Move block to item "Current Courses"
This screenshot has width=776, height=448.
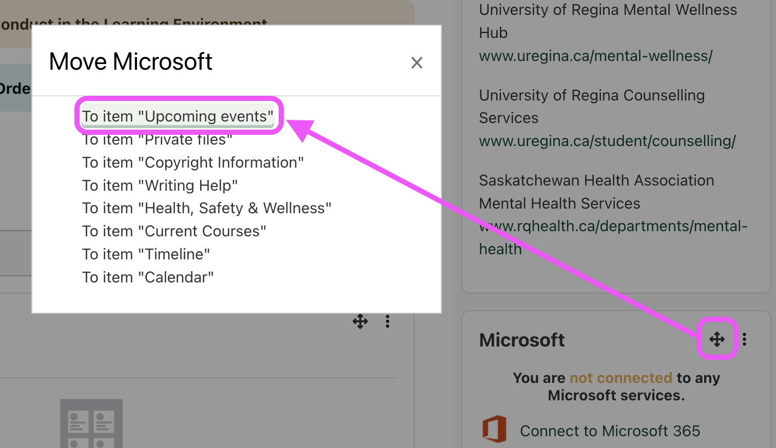pos(174,231)
